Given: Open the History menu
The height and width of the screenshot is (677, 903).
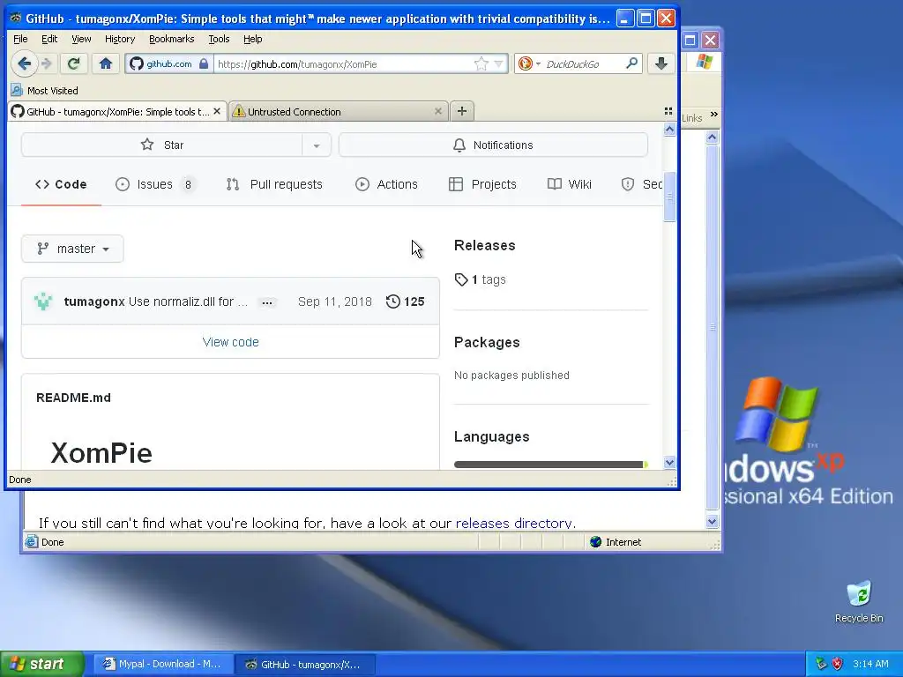Looking at the screenshot, I should (120, 39).
